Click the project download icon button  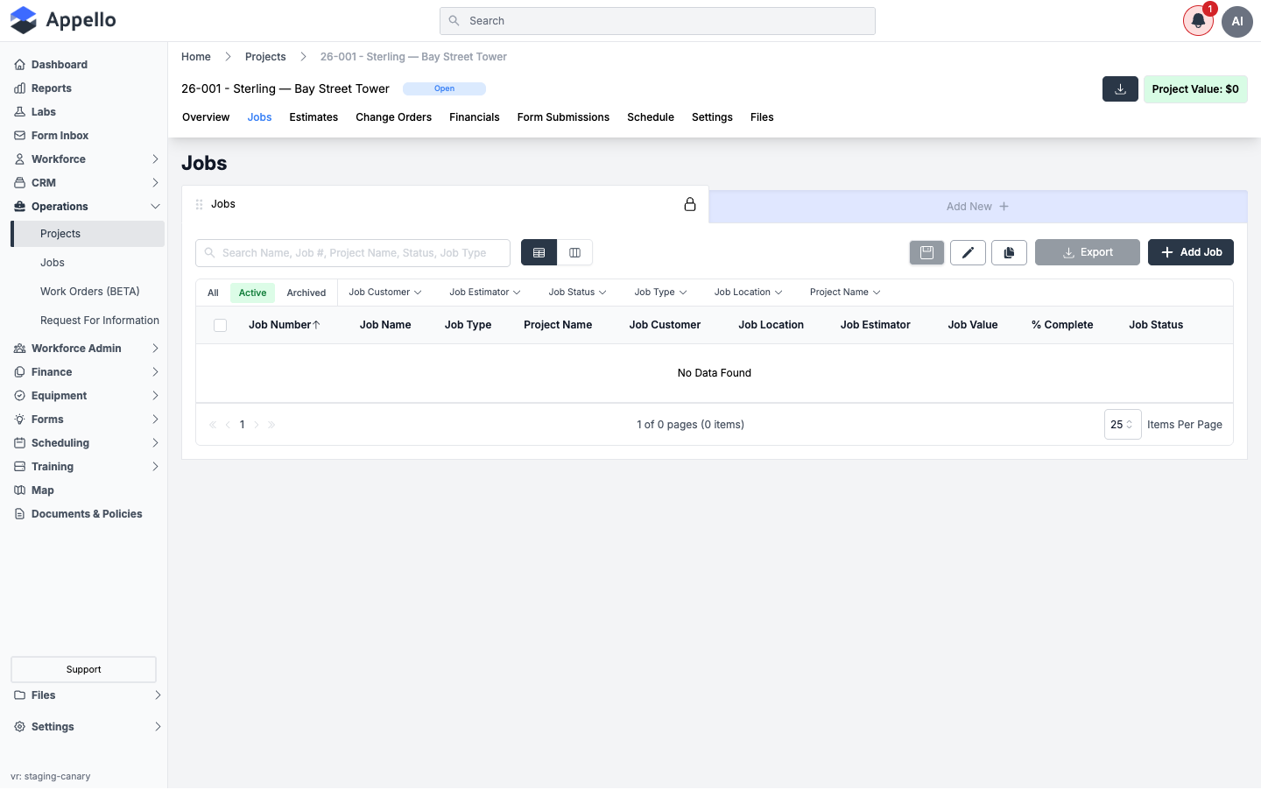tap(1120, 89)
